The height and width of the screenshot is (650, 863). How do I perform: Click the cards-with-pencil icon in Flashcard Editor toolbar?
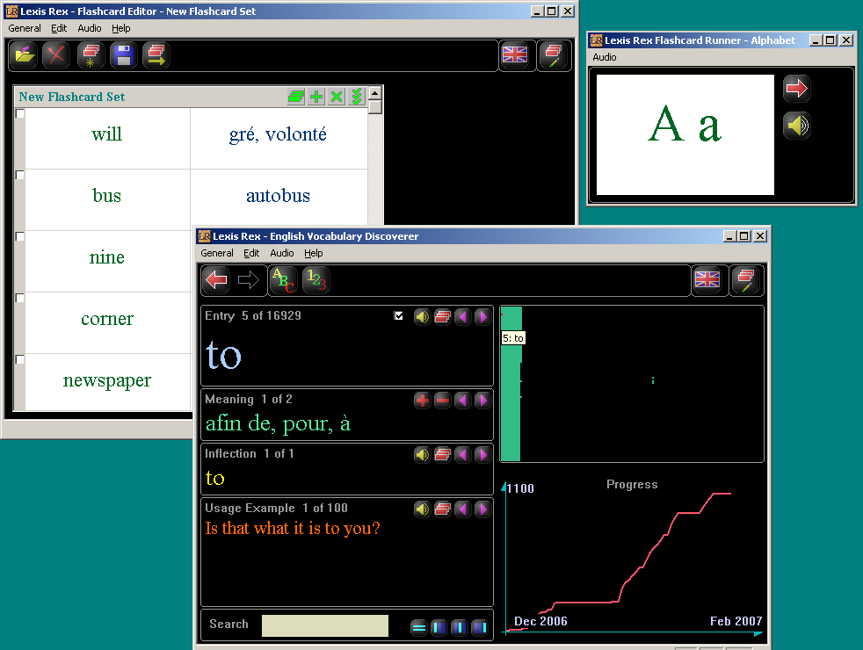553,55
